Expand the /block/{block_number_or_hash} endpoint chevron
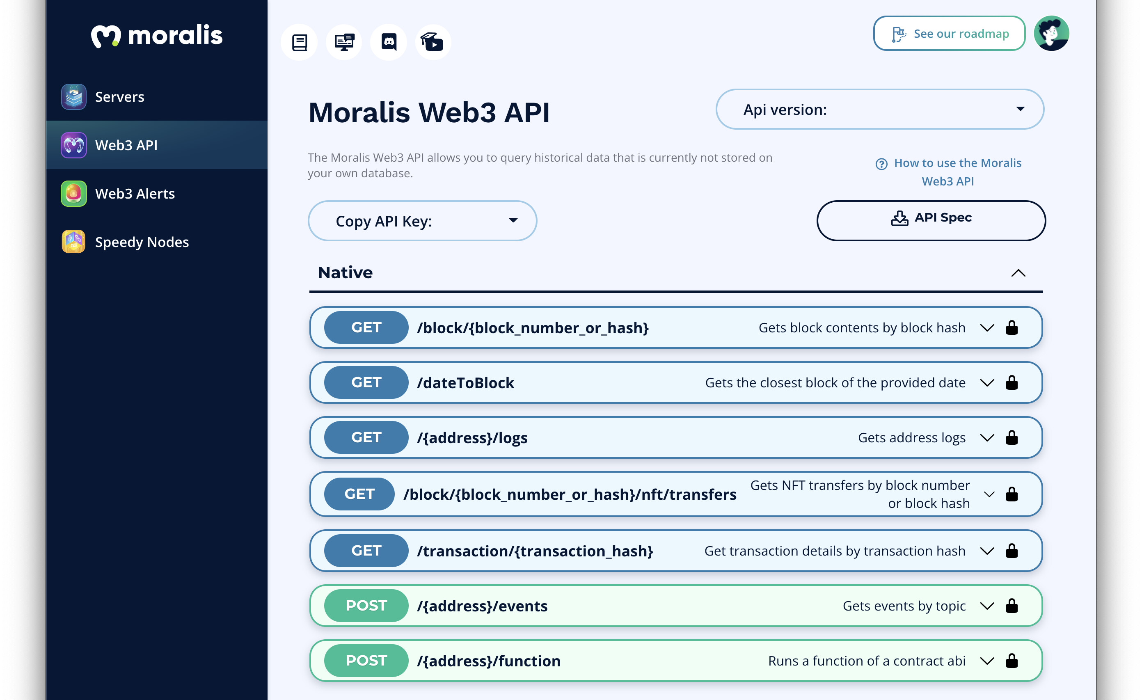 [x=987, y=328]
